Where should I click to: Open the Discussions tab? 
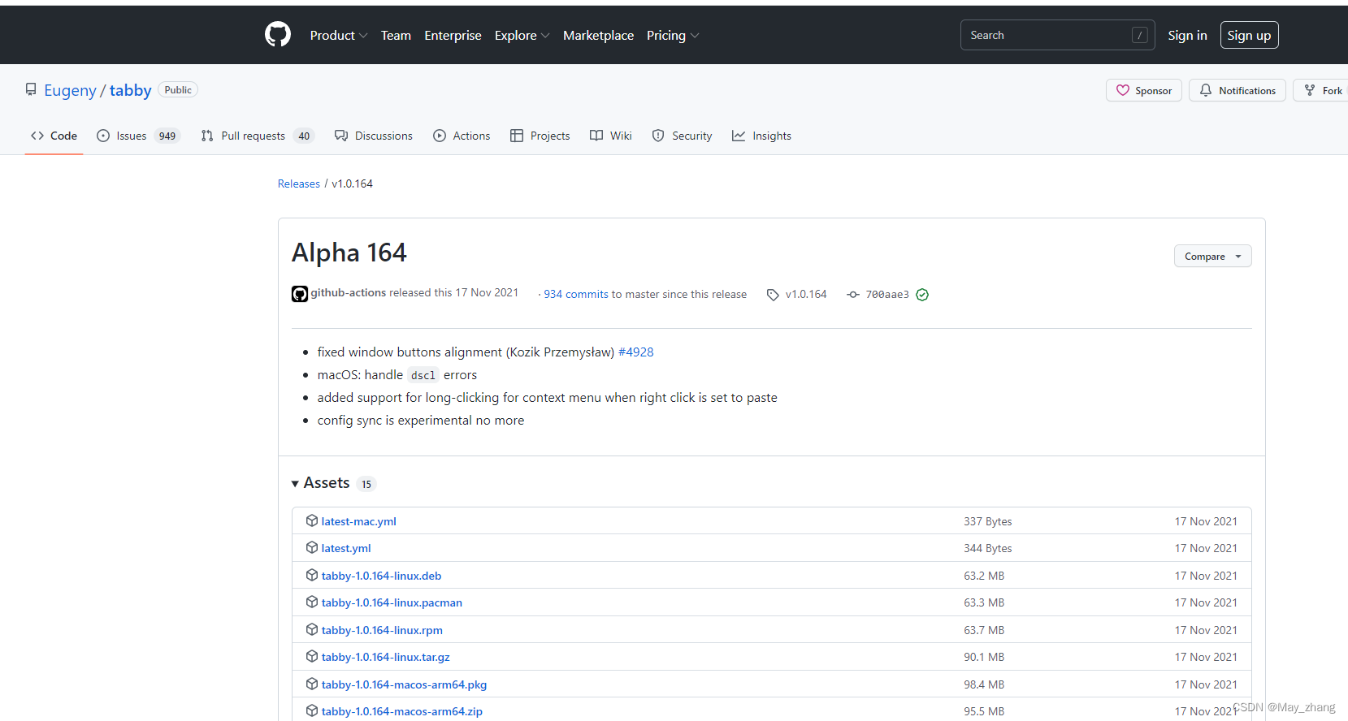pyautogui.click(x=374, y=136)
